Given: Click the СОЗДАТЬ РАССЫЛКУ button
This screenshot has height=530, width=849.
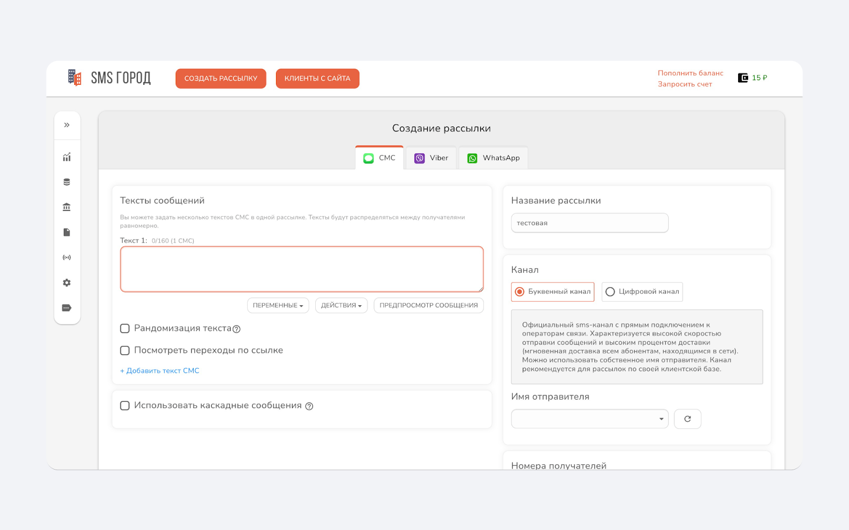Looking at the screenshot, I should 221,78.
